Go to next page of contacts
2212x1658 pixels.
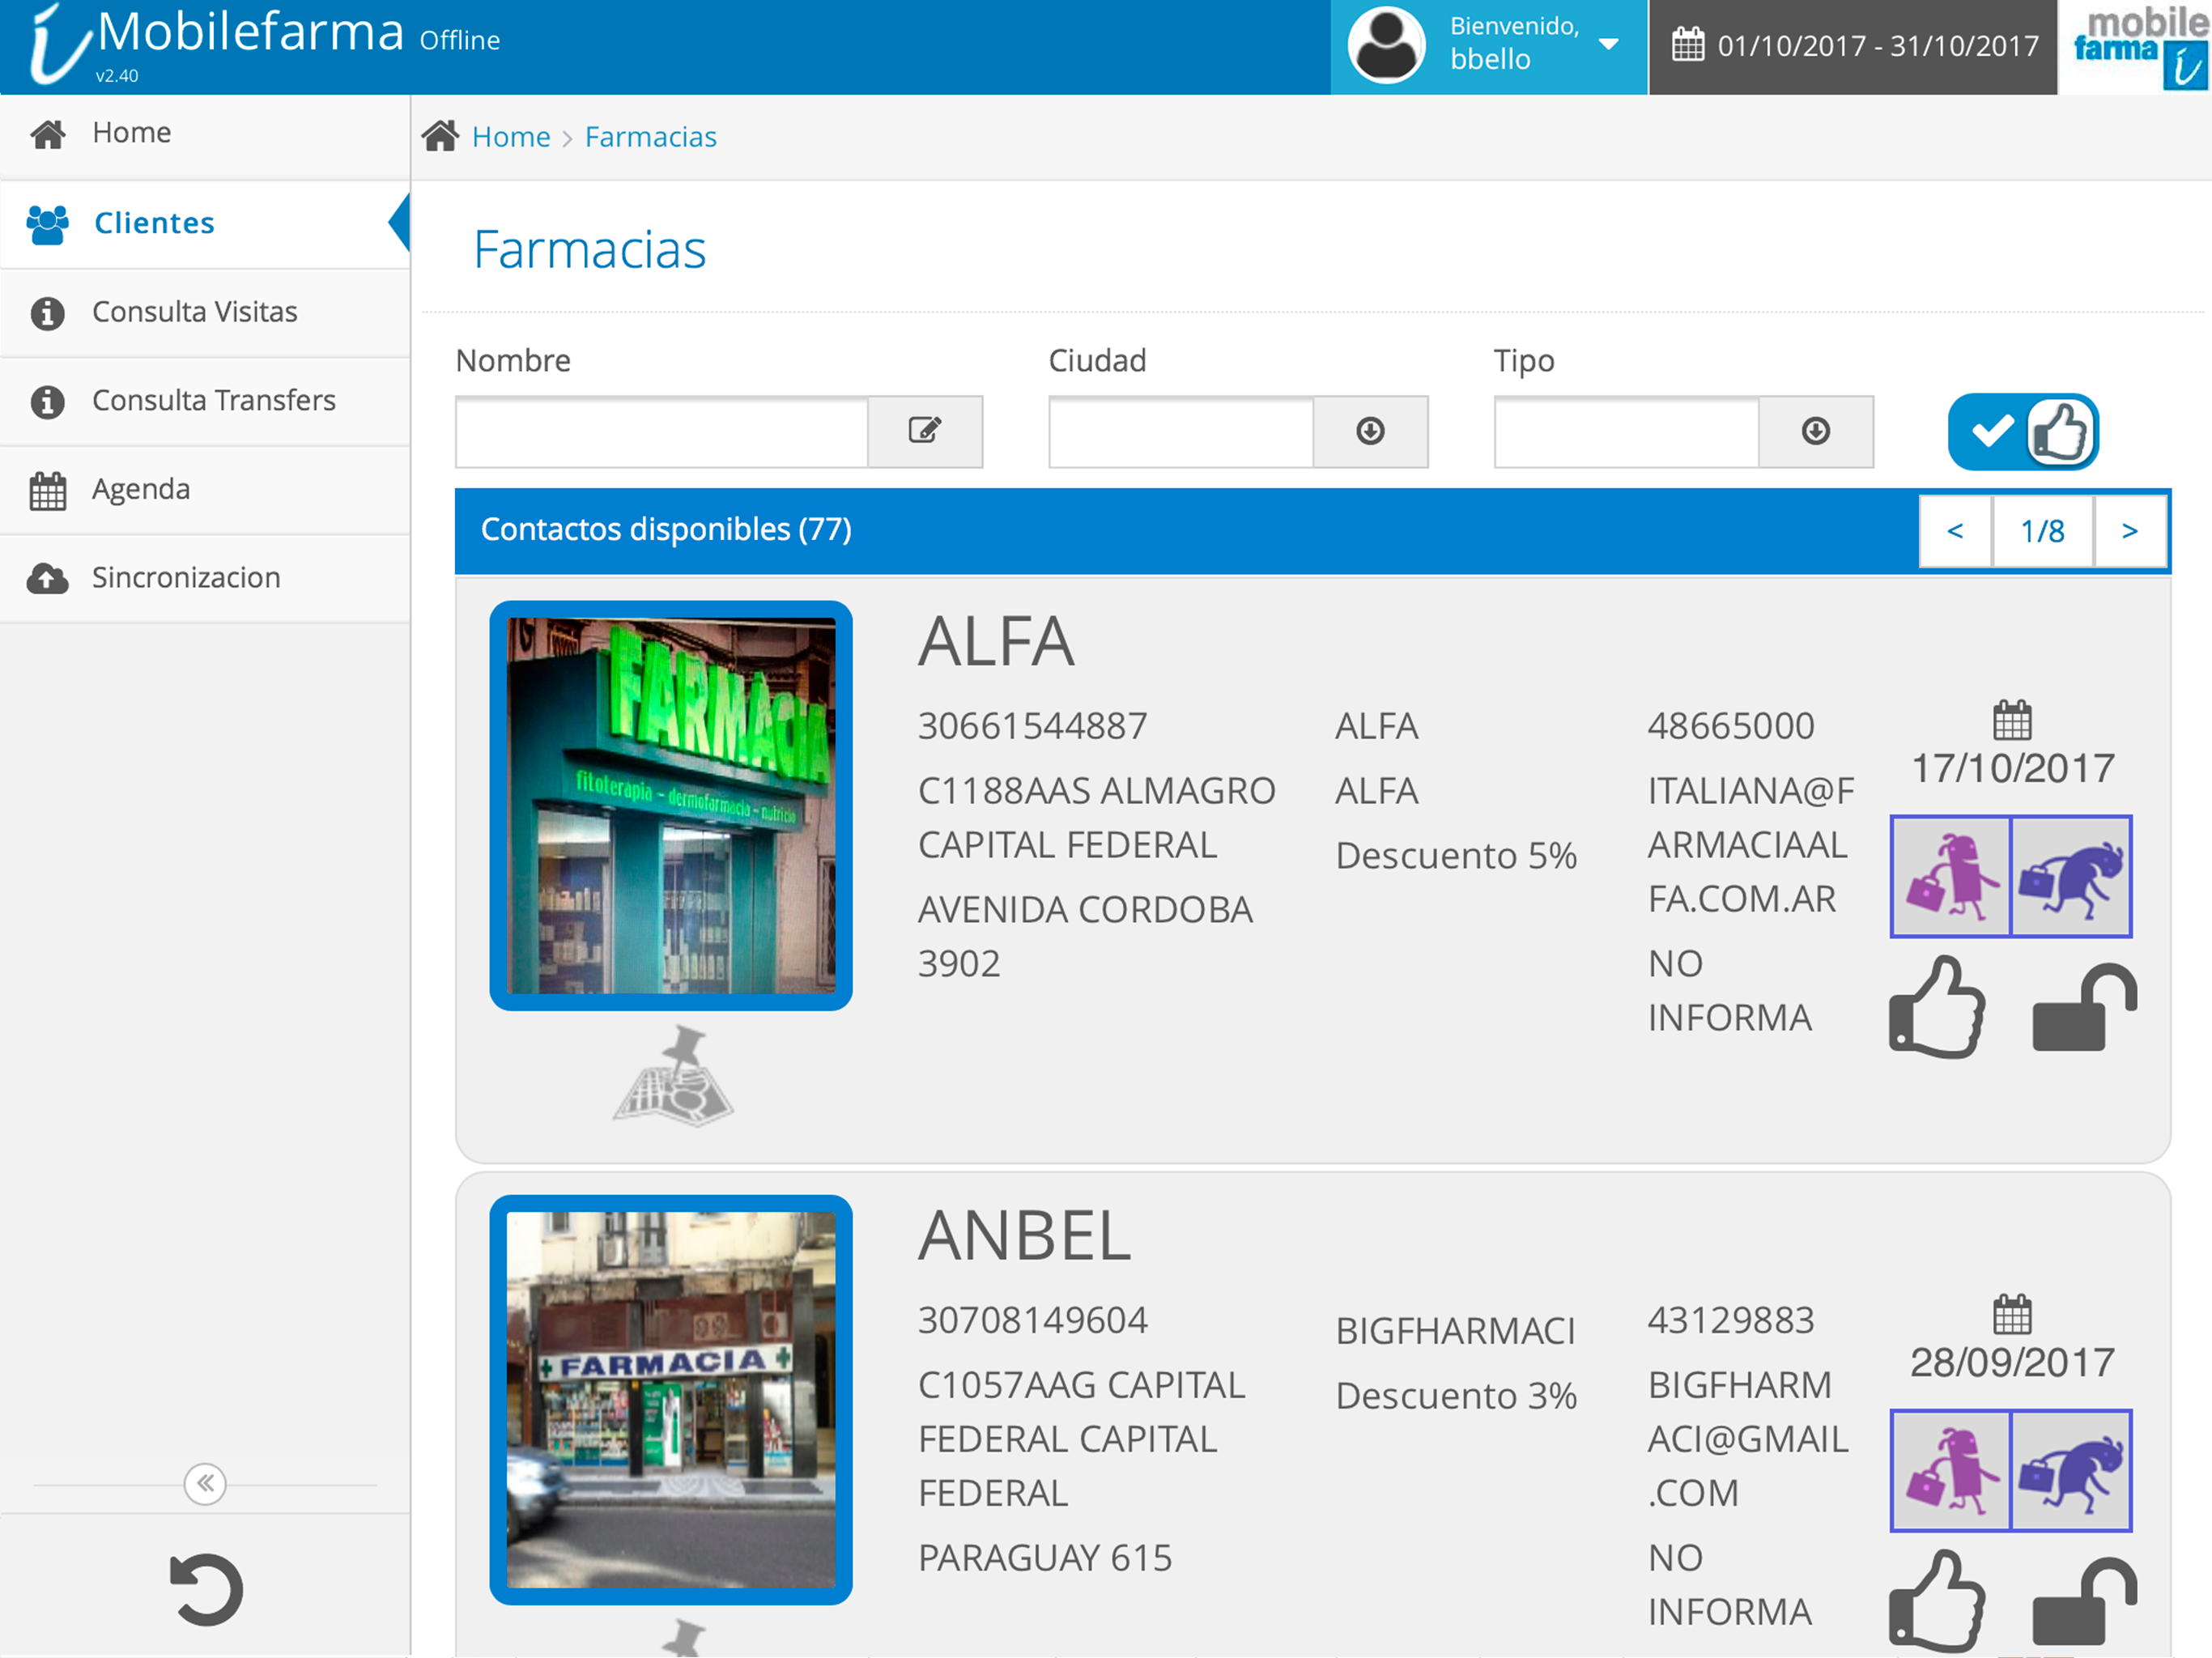point(2130,531)
